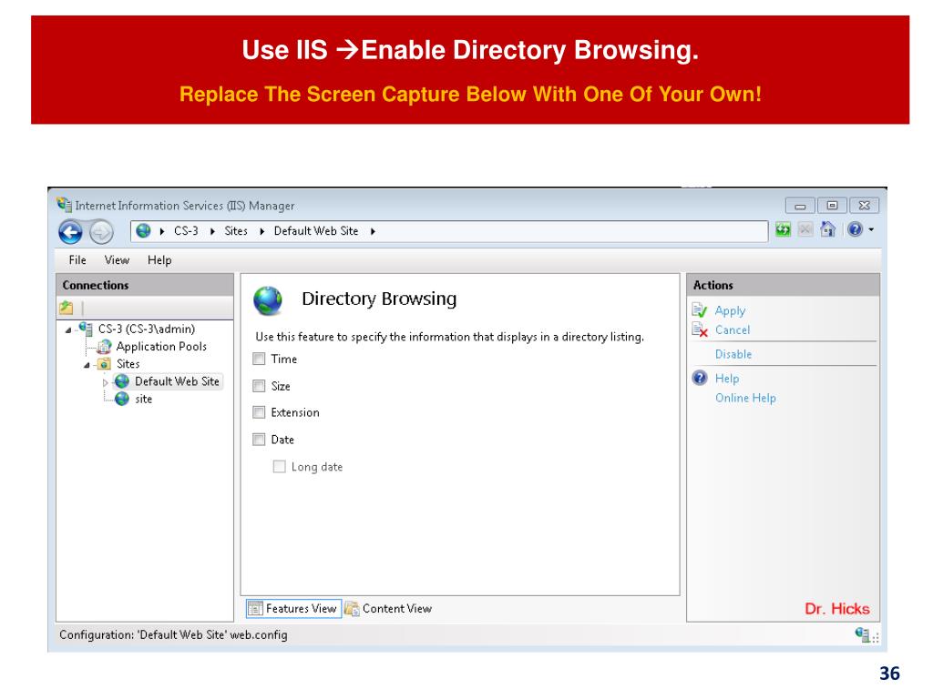
Task: Switch to Features View tab
Action: point(293,609)
